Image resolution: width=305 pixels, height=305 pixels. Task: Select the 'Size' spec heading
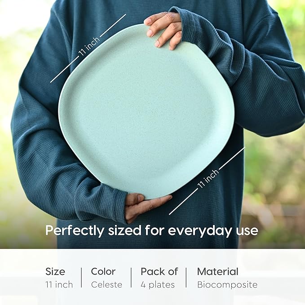point(55,272)
